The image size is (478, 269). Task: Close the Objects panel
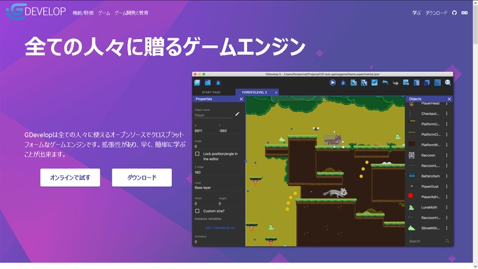pos(449,99)
